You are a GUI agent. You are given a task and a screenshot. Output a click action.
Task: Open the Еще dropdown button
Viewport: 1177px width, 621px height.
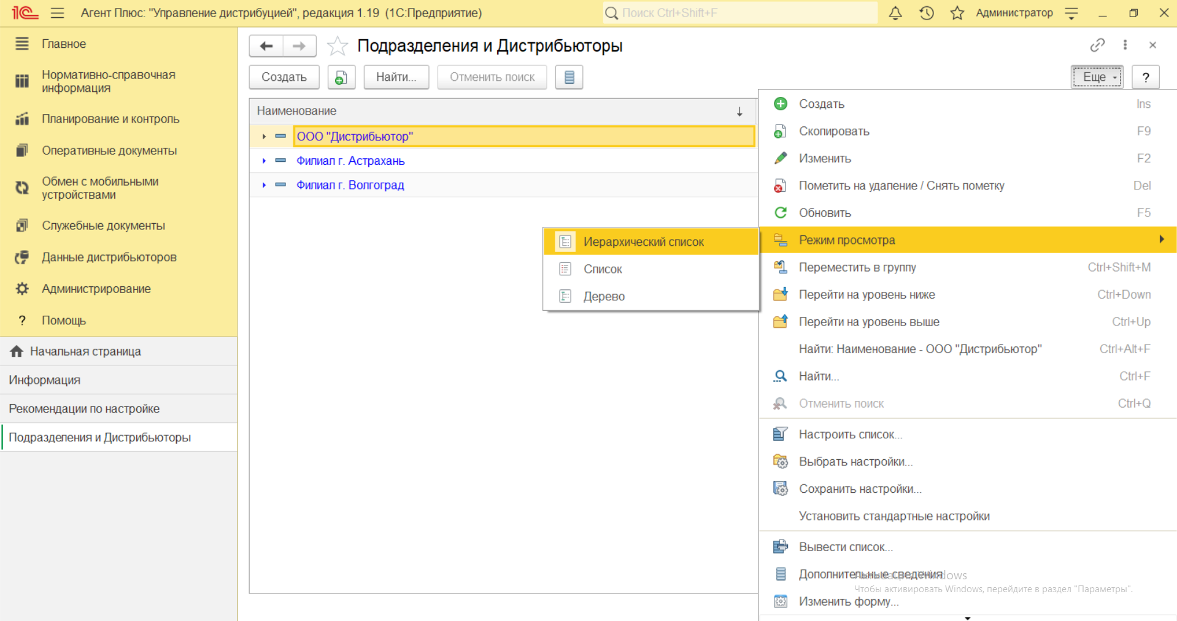click(x=1097, y=77)
